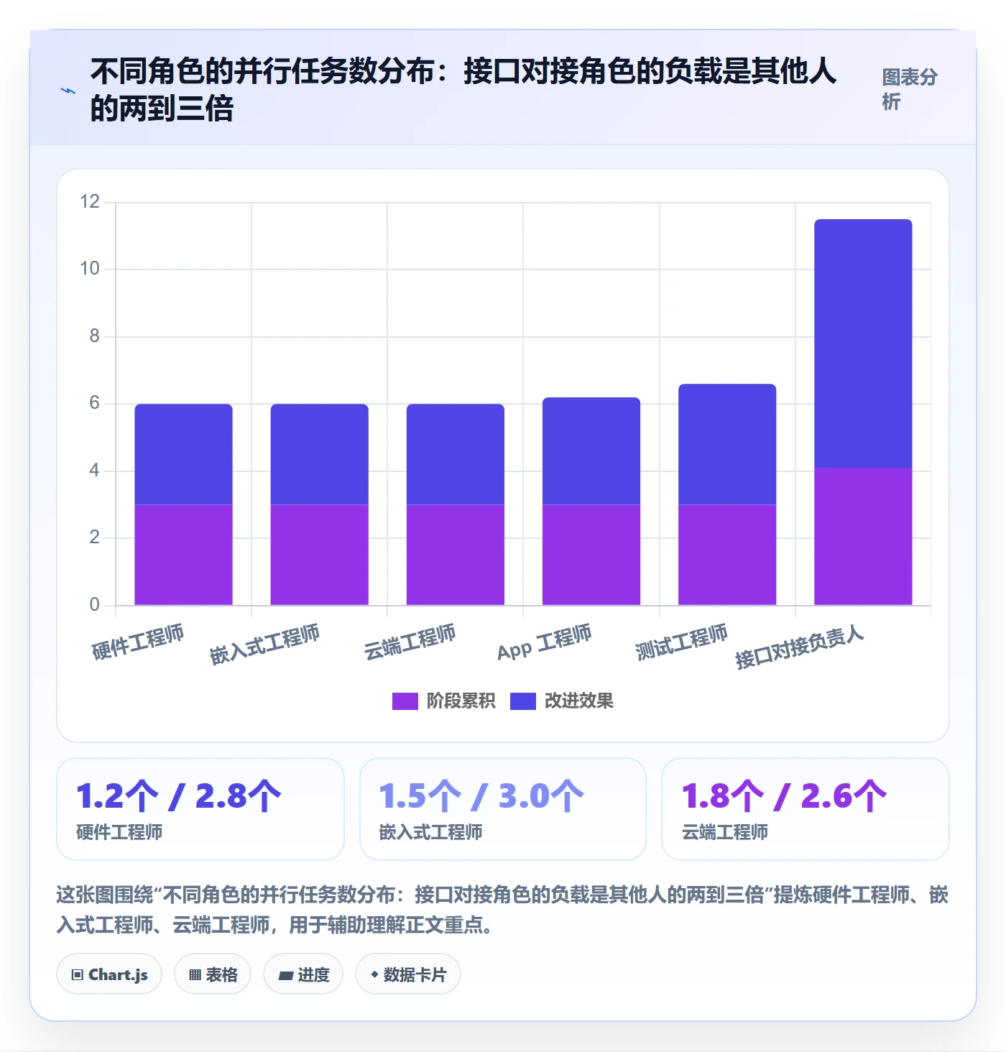Click the App 工程师 x-axis label
The image size is (1006, 1052).
coord(545,642)
